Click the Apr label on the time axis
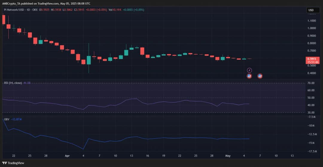This screenshot has width=323, height=167. 67,156
